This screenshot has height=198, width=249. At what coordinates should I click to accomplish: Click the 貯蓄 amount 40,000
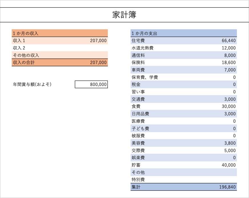pyautogui.click(x=229, y=165)
